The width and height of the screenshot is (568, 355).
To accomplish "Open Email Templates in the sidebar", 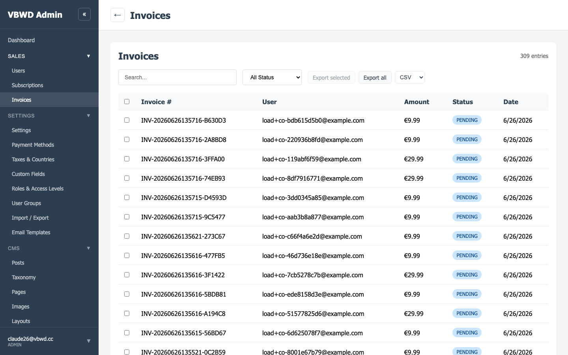I will pyautogui.click(x=49, y=232).
